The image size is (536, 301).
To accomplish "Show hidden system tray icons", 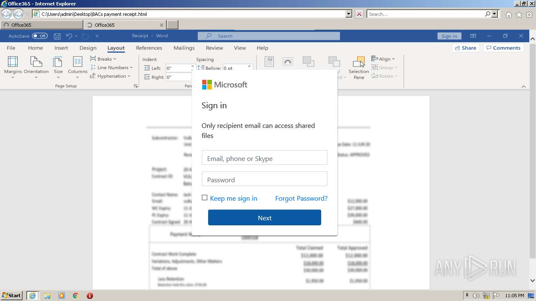I will tap(467, 296).
